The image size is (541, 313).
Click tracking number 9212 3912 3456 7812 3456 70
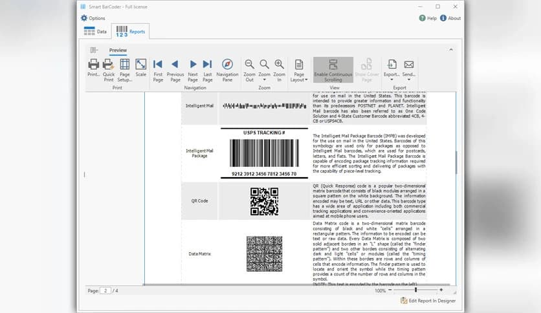(264, 174)
